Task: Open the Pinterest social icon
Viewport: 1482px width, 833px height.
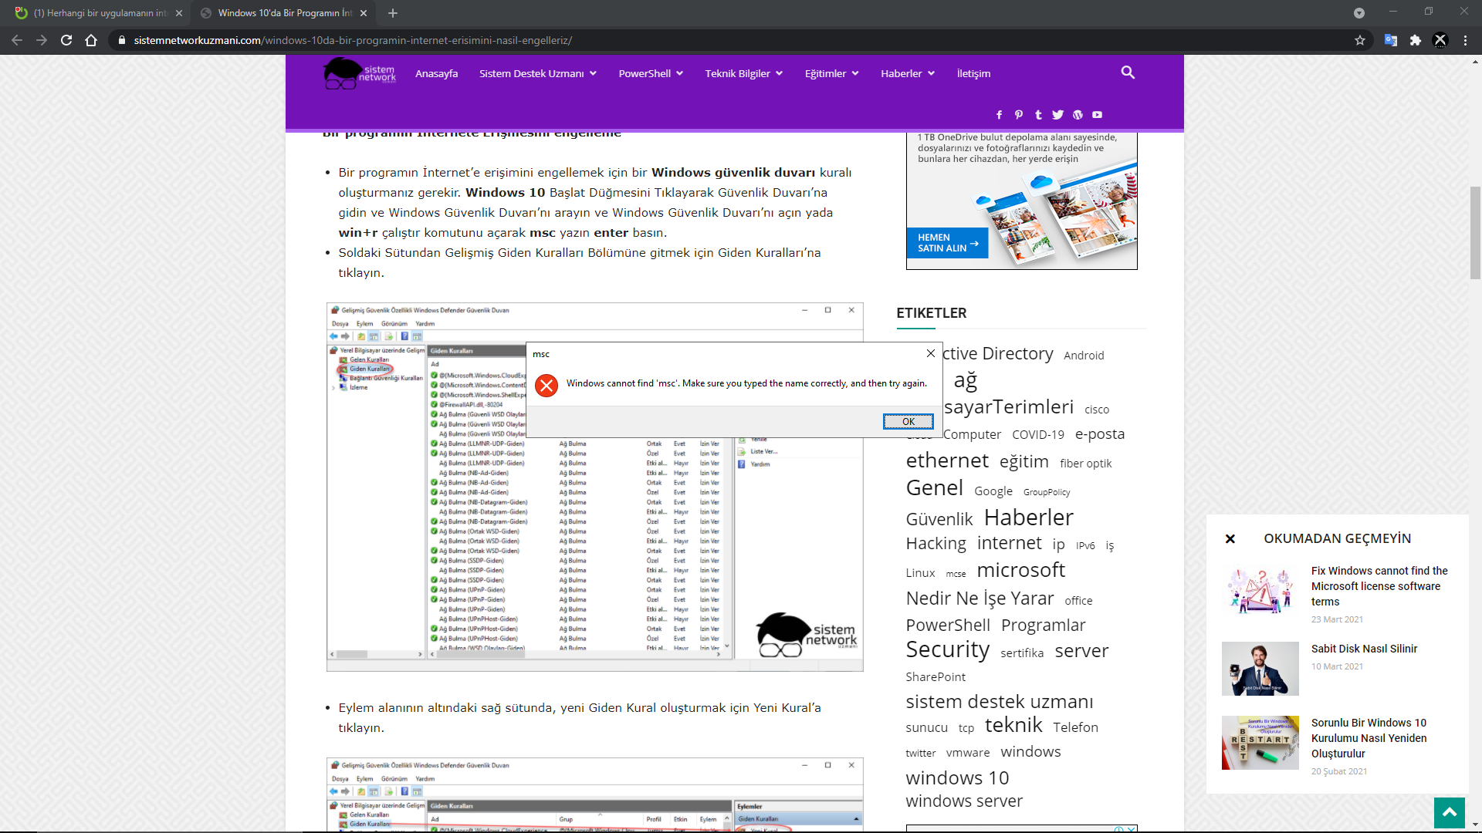Action: (x=1019, y=115)
